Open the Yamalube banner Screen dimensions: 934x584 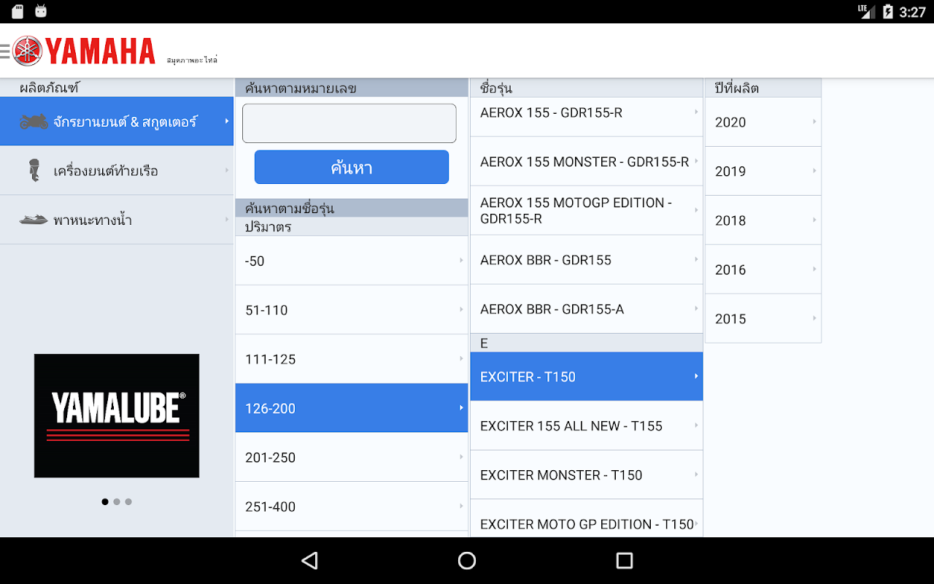coord(117,416)
